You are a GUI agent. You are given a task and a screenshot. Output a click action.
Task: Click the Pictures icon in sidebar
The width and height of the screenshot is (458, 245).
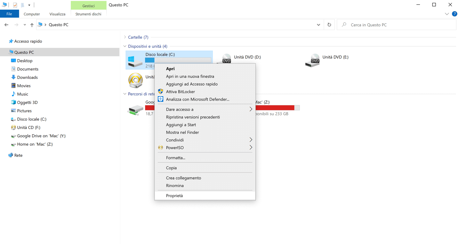click(13, 111)
